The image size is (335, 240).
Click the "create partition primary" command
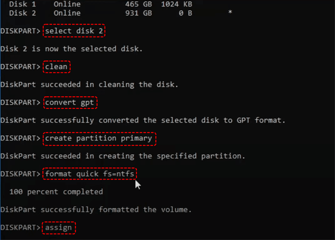pyautogui.click(x=99, y=138)
